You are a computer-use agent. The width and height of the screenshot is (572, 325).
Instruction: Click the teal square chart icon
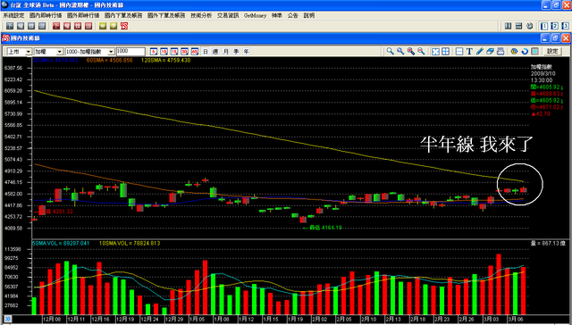click(534, 52)
